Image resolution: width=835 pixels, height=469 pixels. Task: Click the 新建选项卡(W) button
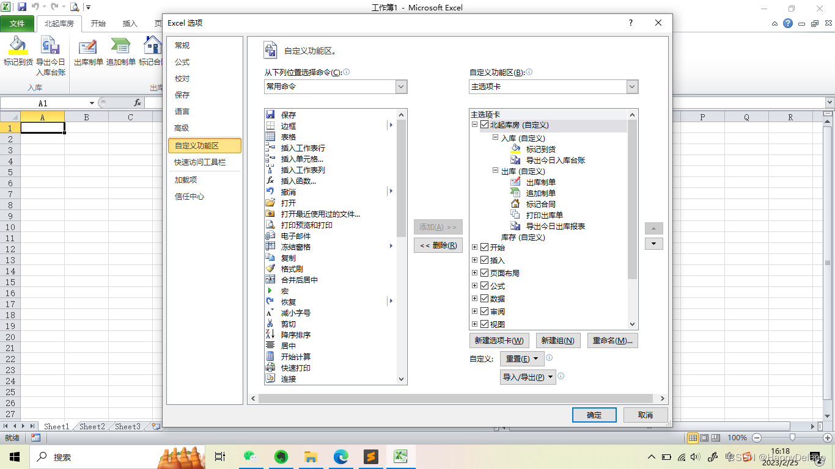(499, 341)
